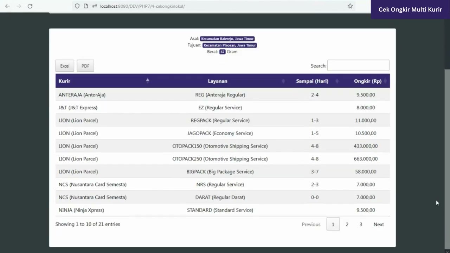Click the 663.000,00 price cell
Viewport: 450px width, 253px height.
coord(366,159)
